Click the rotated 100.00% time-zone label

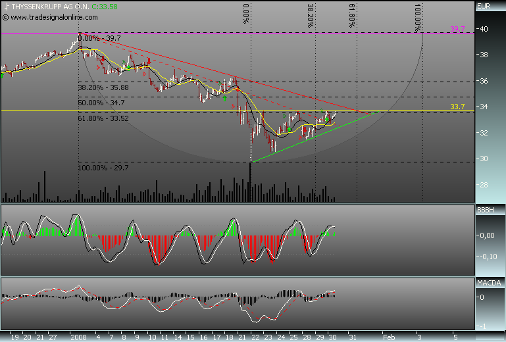[418, 18]
